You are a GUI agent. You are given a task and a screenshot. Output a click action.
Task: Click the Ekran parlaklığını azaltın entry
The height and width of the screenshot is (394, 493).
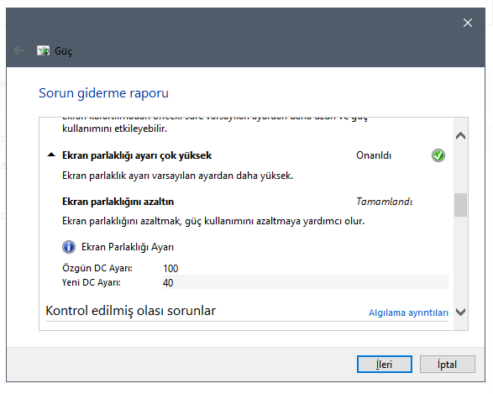click(x=118, y=202)
